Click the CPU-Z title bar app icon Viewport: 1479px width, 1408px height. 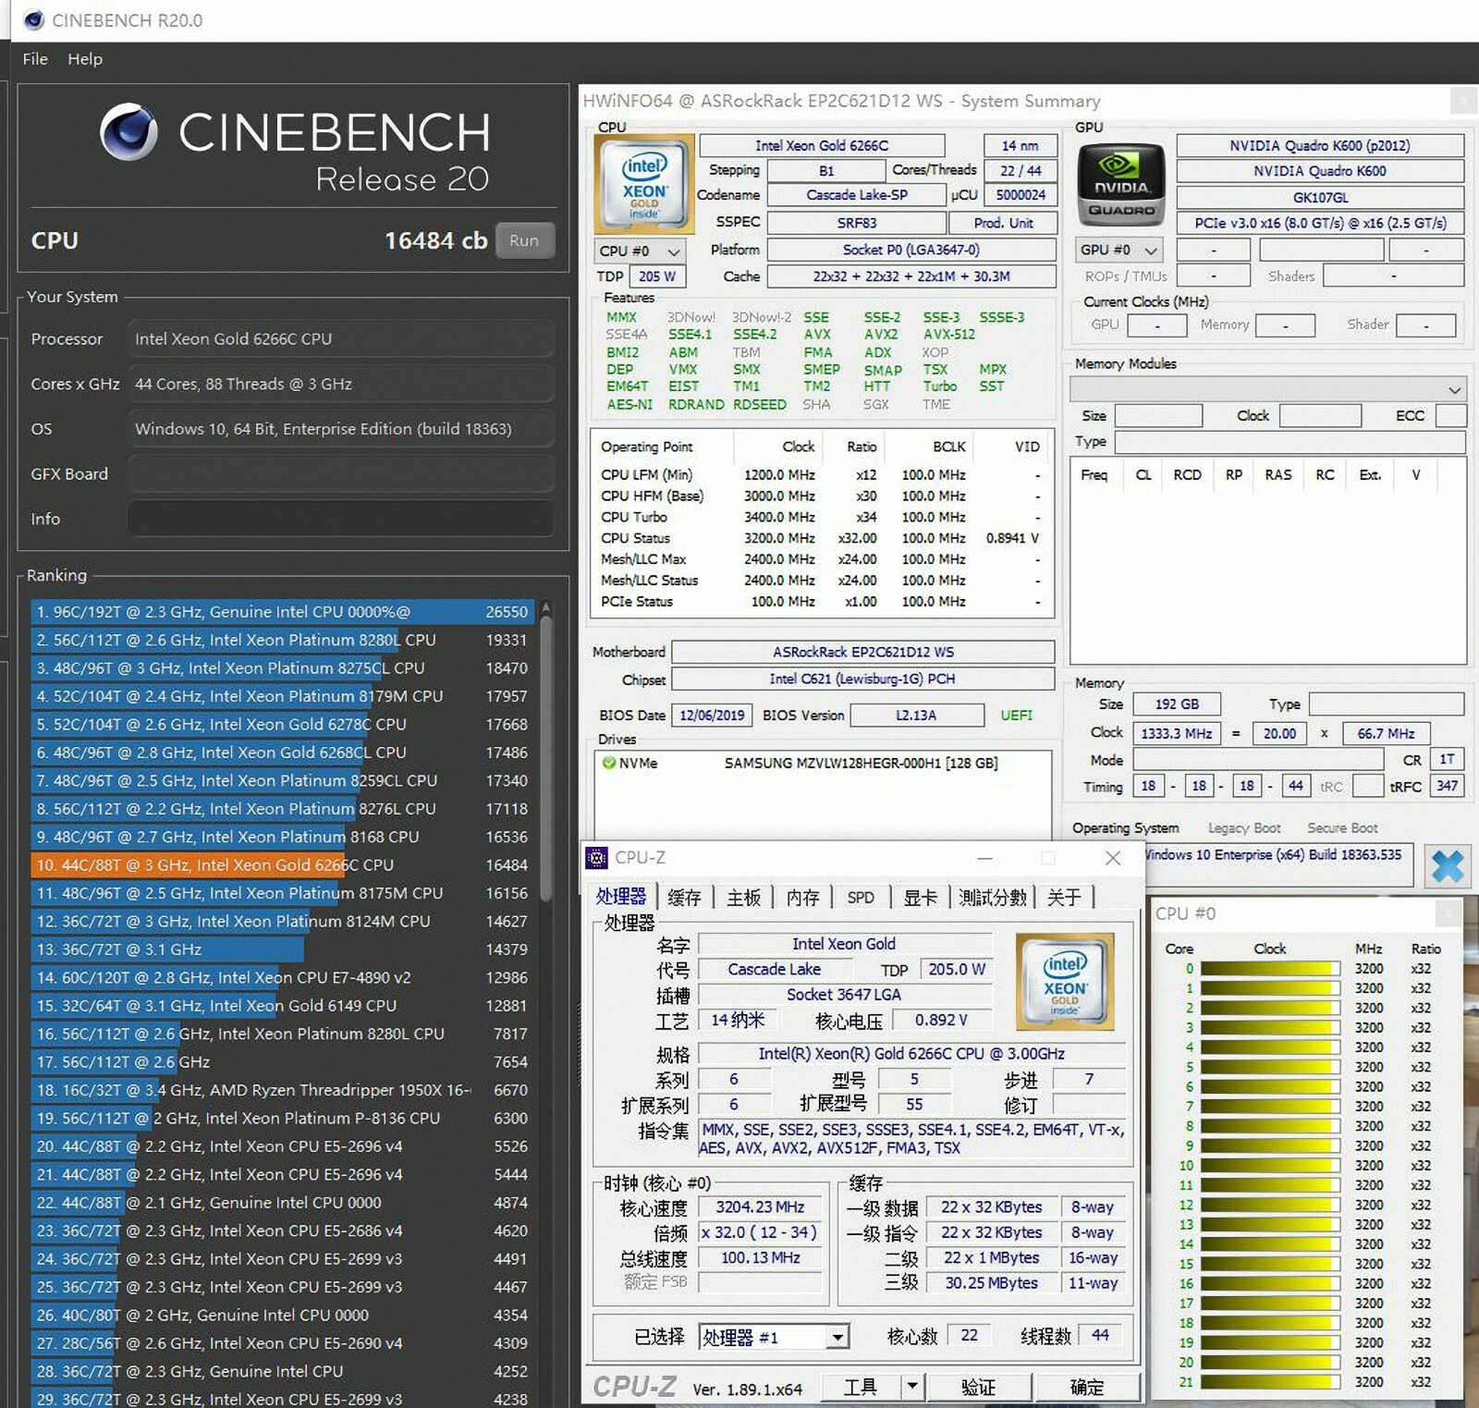click(597, 858)
